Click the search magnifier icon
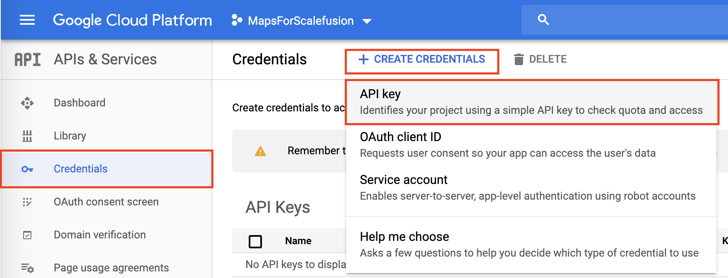The width and height of the screenshot is (728, 278). click(543, 20)
